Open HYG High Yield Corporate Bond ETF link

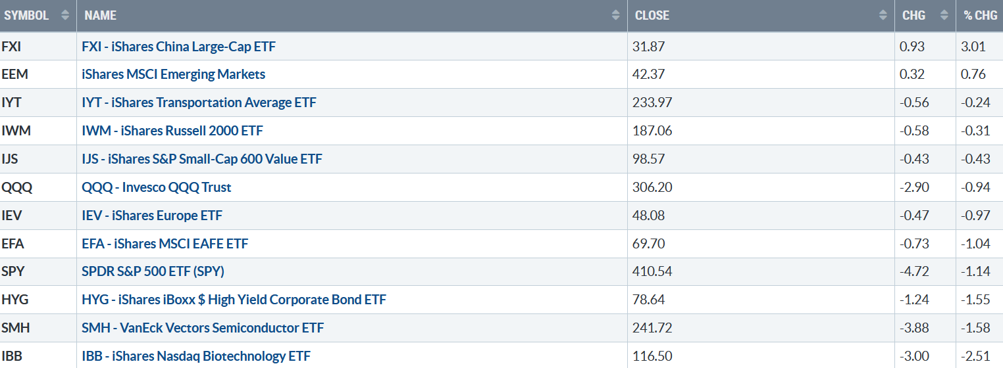click(234, 300)
